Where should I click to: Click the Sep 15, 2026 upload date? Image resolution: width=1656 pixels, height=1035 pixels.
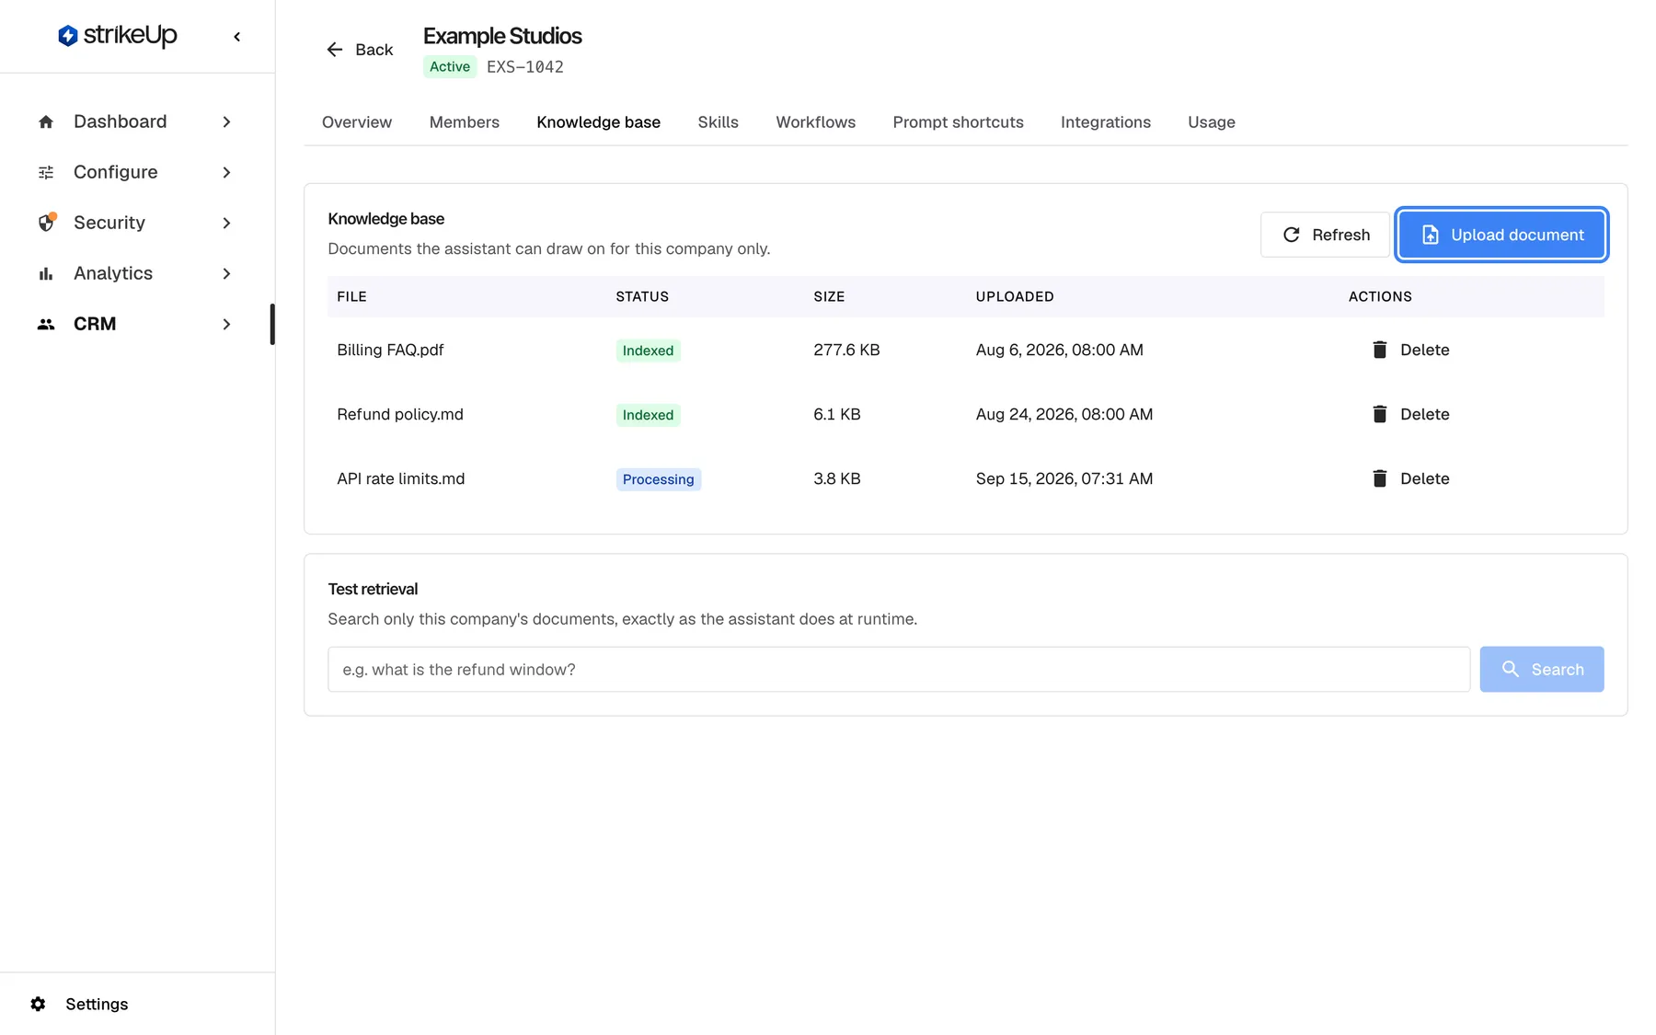[x=1064, y=478]
